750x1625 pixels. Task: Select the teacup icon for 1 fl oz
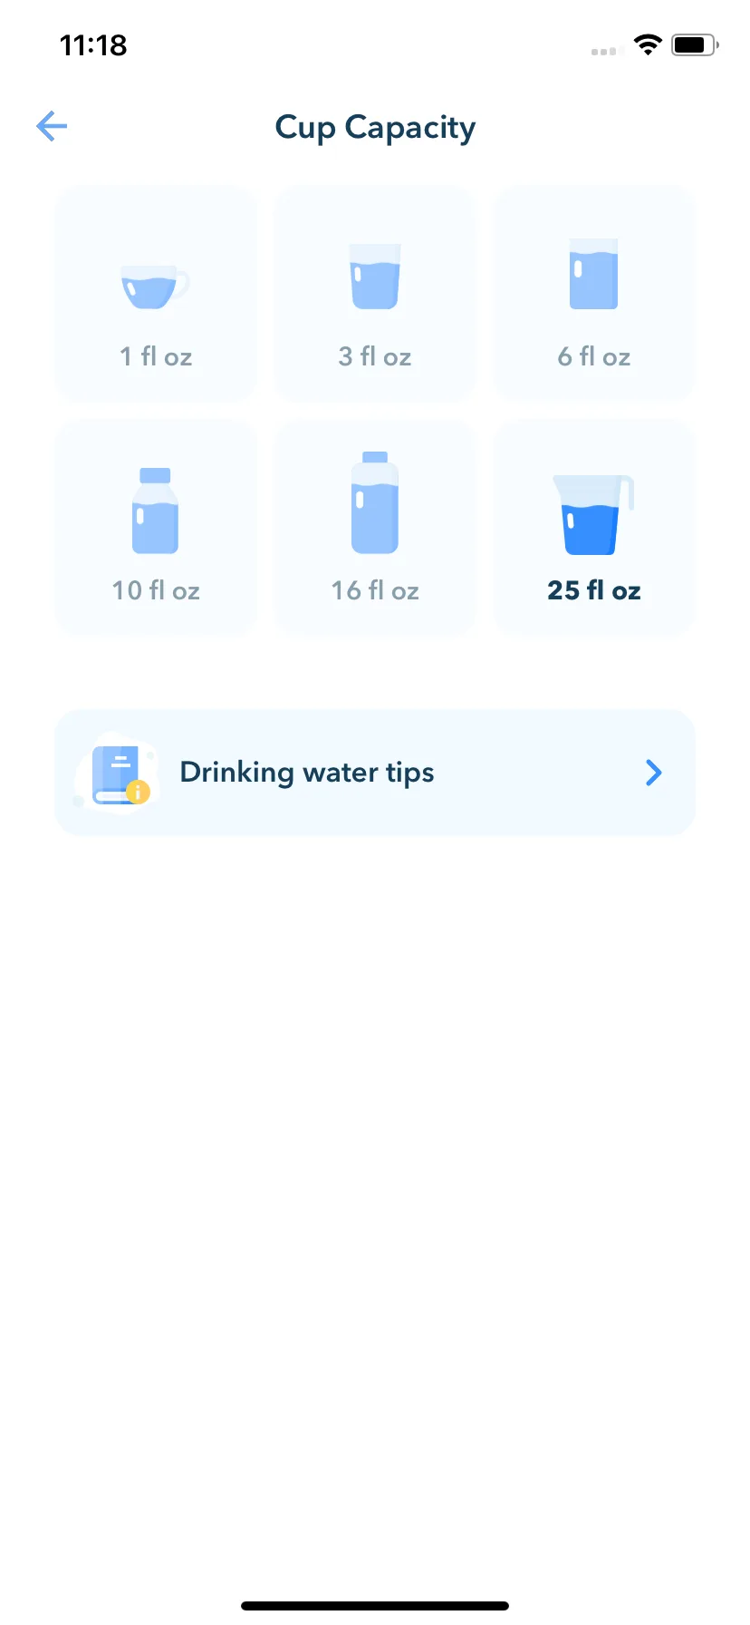(155, 287)
